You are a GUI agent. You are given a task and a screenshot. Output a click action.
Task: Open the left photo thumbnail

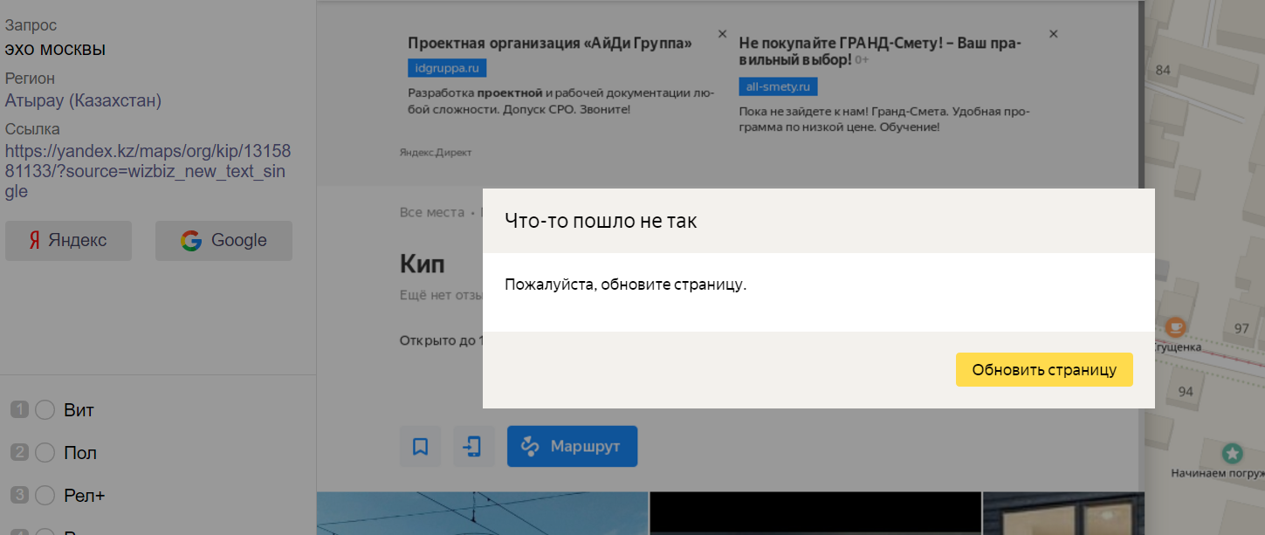click(x=482, y=513)
